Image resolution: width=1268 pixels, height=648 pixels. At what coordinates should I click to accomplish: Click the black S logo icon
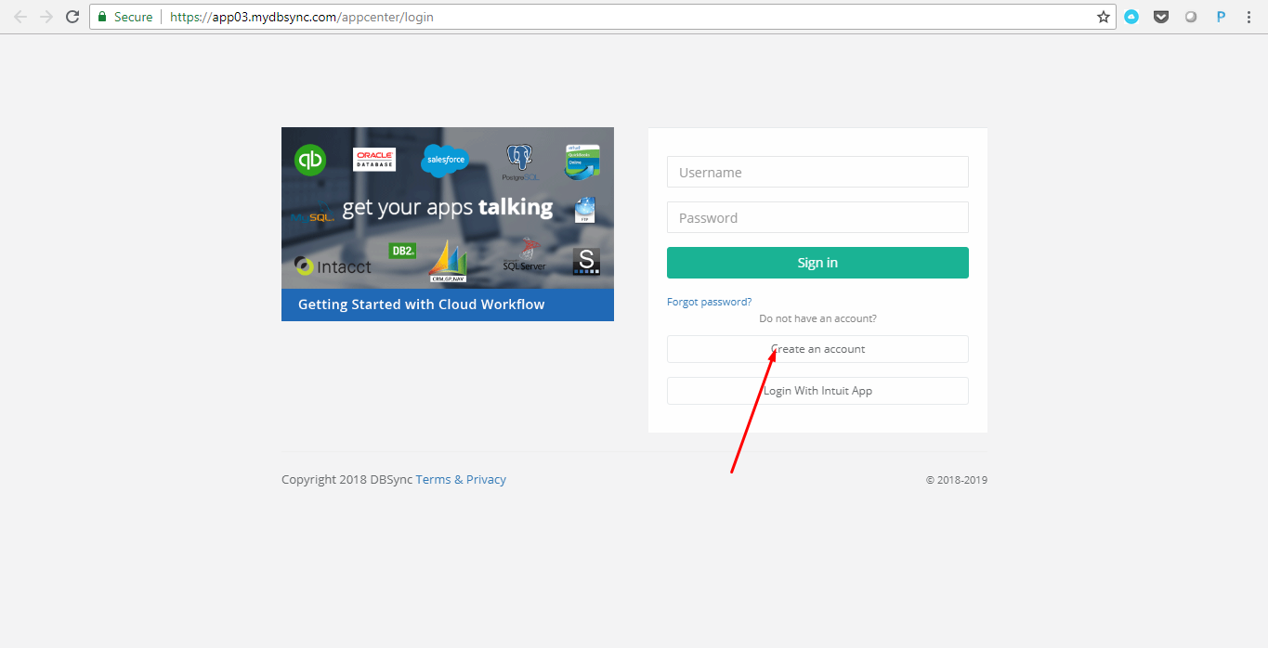pyautogui.click(x=586, y=261)
